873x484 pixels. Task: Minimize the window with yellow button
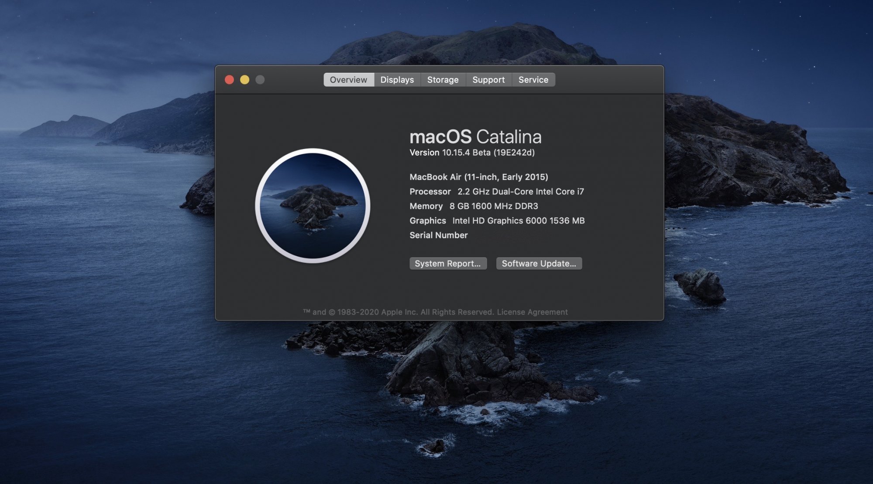244,80
